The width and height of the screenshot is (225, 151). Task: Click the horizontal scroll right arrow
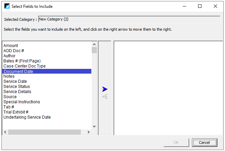point(89,132)
